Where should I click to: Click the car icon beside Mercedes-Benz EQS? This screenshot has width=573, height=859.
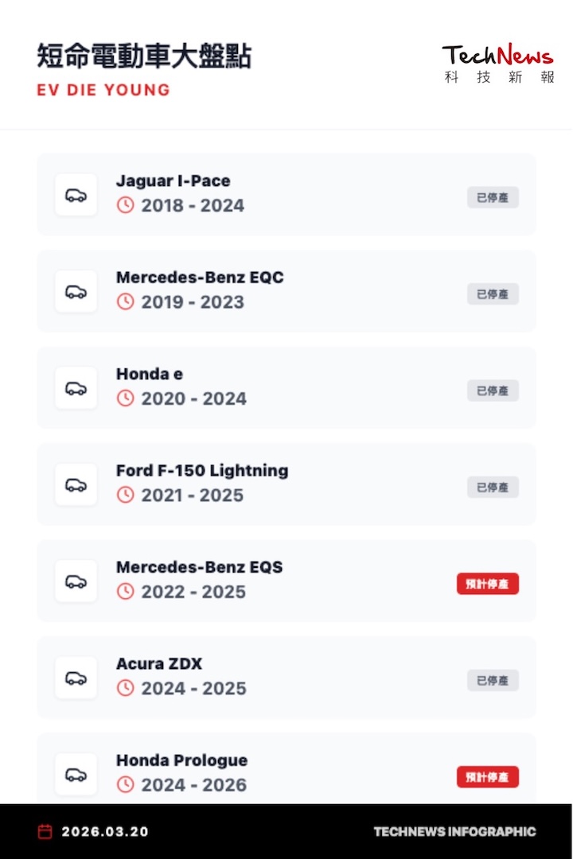click(x=76, y=581)
